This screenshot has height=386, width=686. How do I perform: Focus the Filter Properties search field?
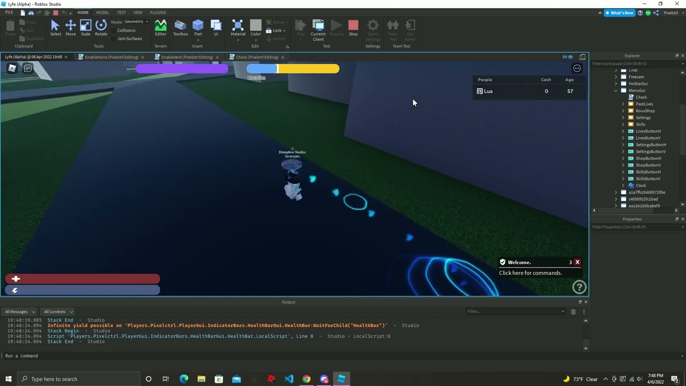point(637,227)
